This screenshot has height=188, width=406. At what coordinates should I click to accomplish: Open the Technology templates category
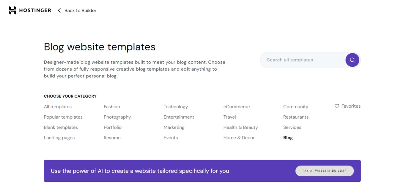[x=175, y=106]
